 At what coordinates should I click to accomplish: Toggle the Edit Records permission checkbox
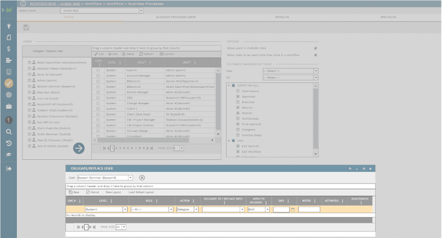(238, 146)
